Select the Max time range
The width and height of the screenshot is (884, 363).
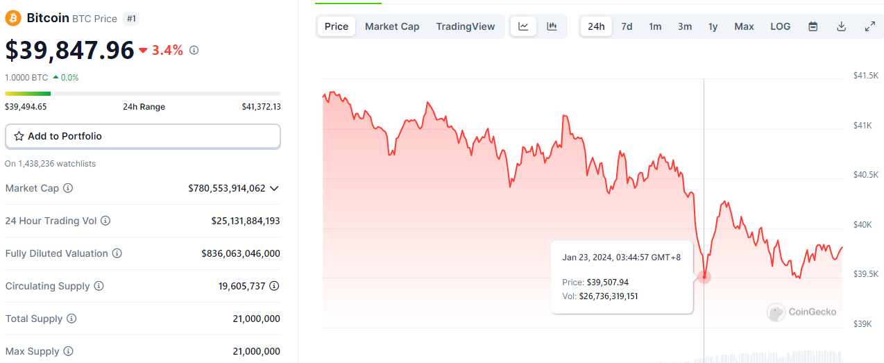tap(744, 26)
